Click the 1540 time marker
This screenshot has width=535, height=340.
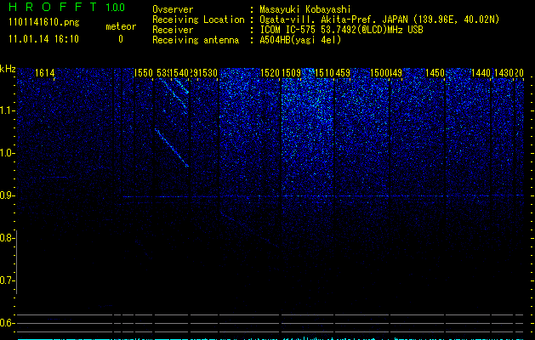179,73
